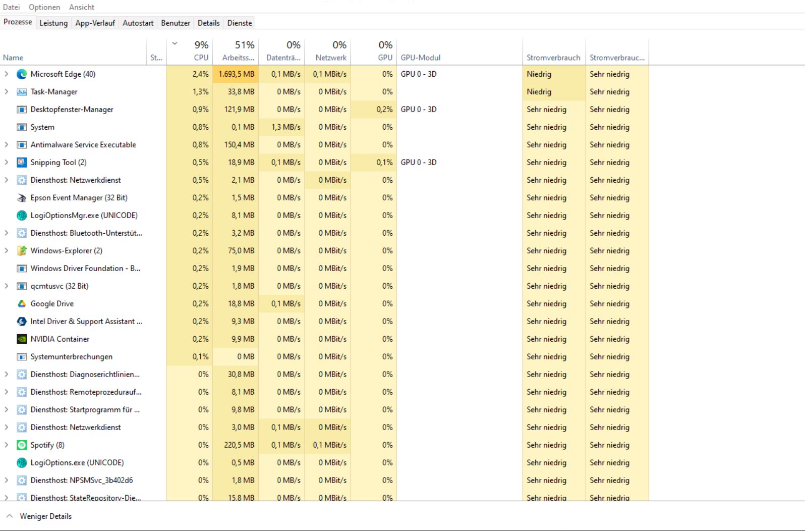This screenshot has width=805, height=531.
Task: Click the Windows-Explorer process icon
Action: pyautogui.click(x=22, y=251)
